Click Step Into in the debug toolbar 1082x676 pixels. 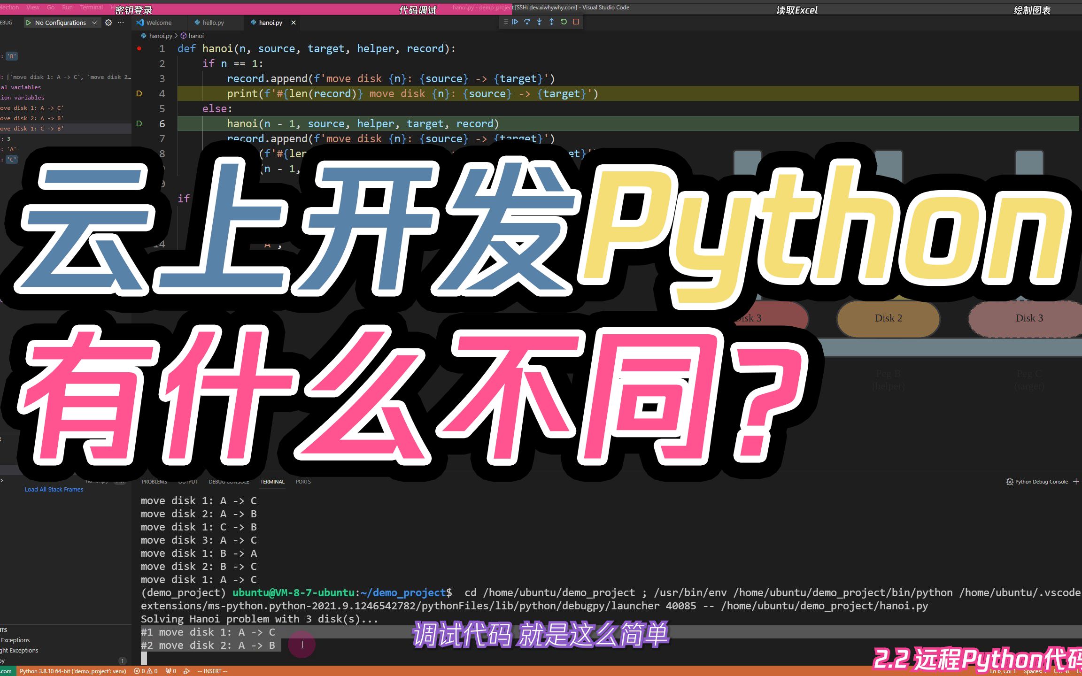(x=540, y=22)
